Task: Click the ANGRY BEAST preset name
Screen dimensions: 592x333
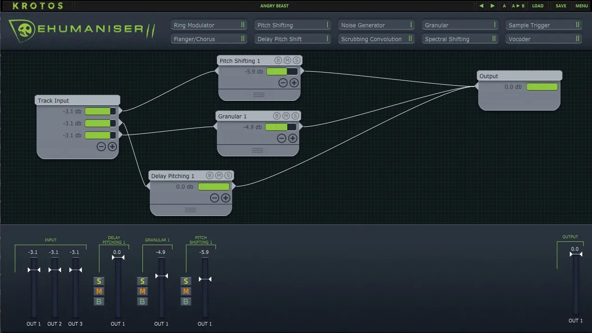Action: coord(274,6)
